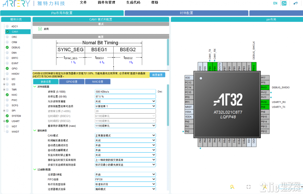Switch language to ZH
Screen dimensions: 303x194
click(284, 3)
